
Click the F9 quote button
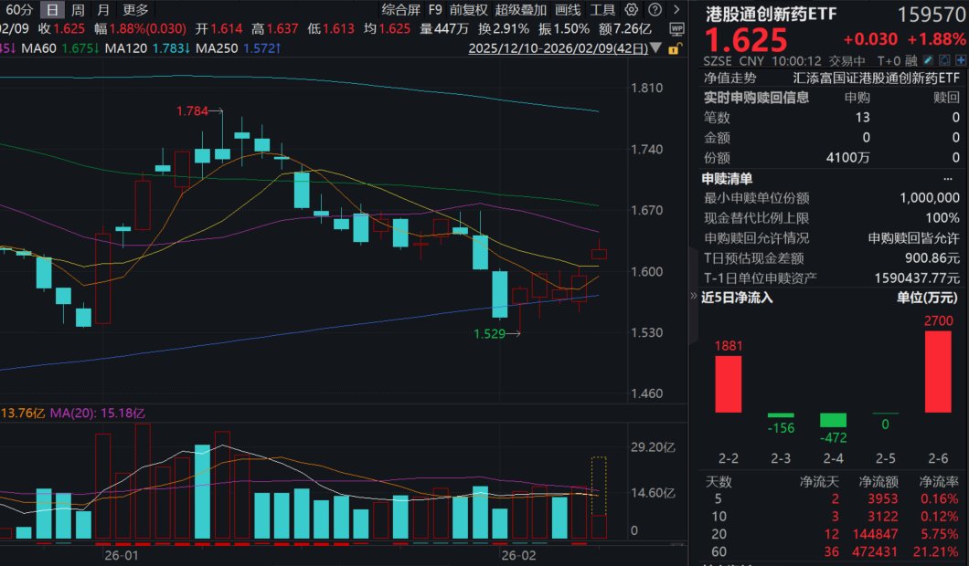click(433, 10)
